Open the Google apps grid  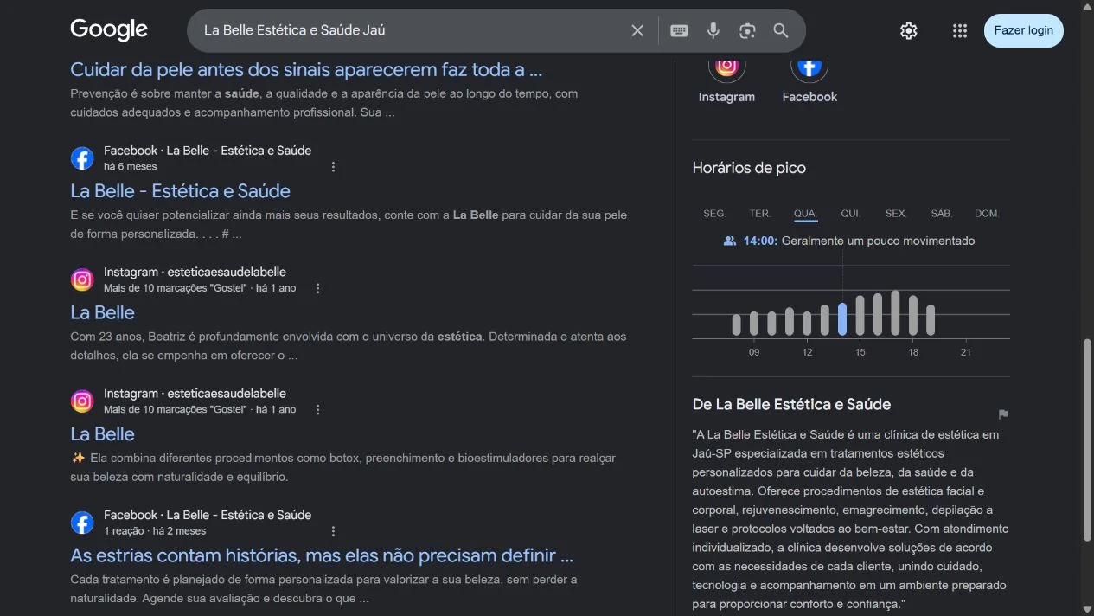[x=959, y=30]
